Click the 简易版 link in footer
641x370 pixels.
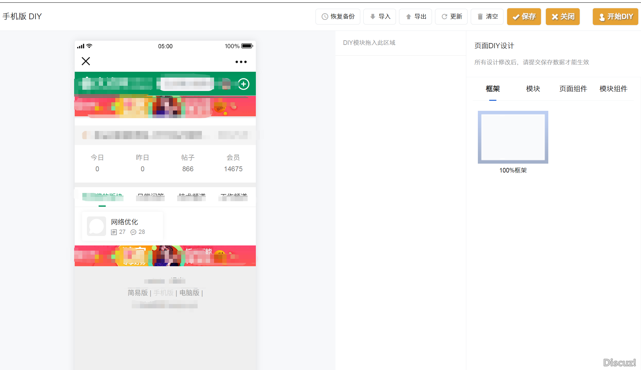[x=138, y=293]
